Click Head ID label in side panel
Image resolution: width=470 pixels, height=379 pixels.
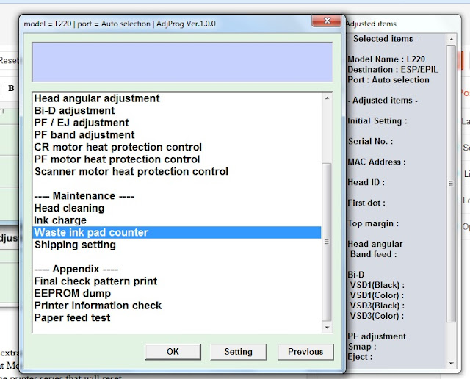366,182
